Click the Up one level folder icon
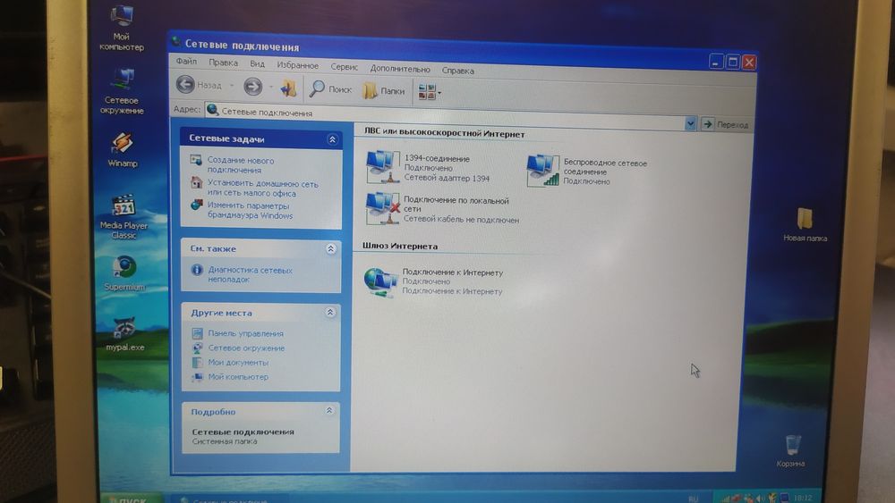 288,88
